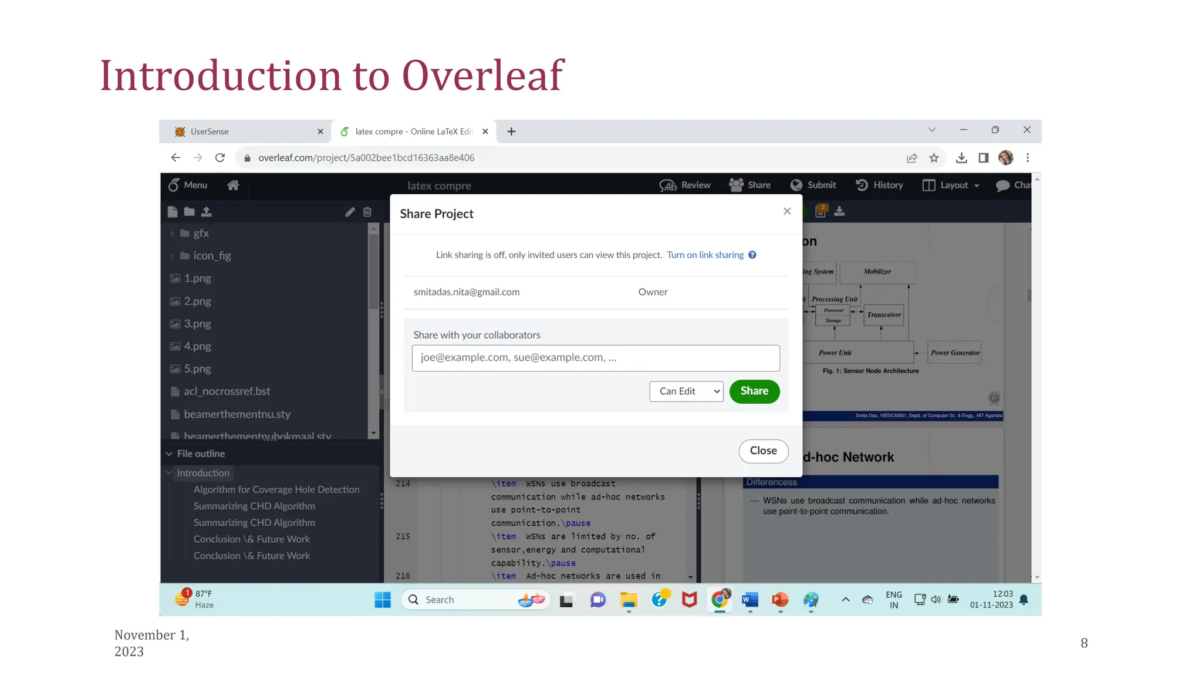Open notification bell in system tray
The height and width of the screenshot is (676, 1202).
point(1024,600)
